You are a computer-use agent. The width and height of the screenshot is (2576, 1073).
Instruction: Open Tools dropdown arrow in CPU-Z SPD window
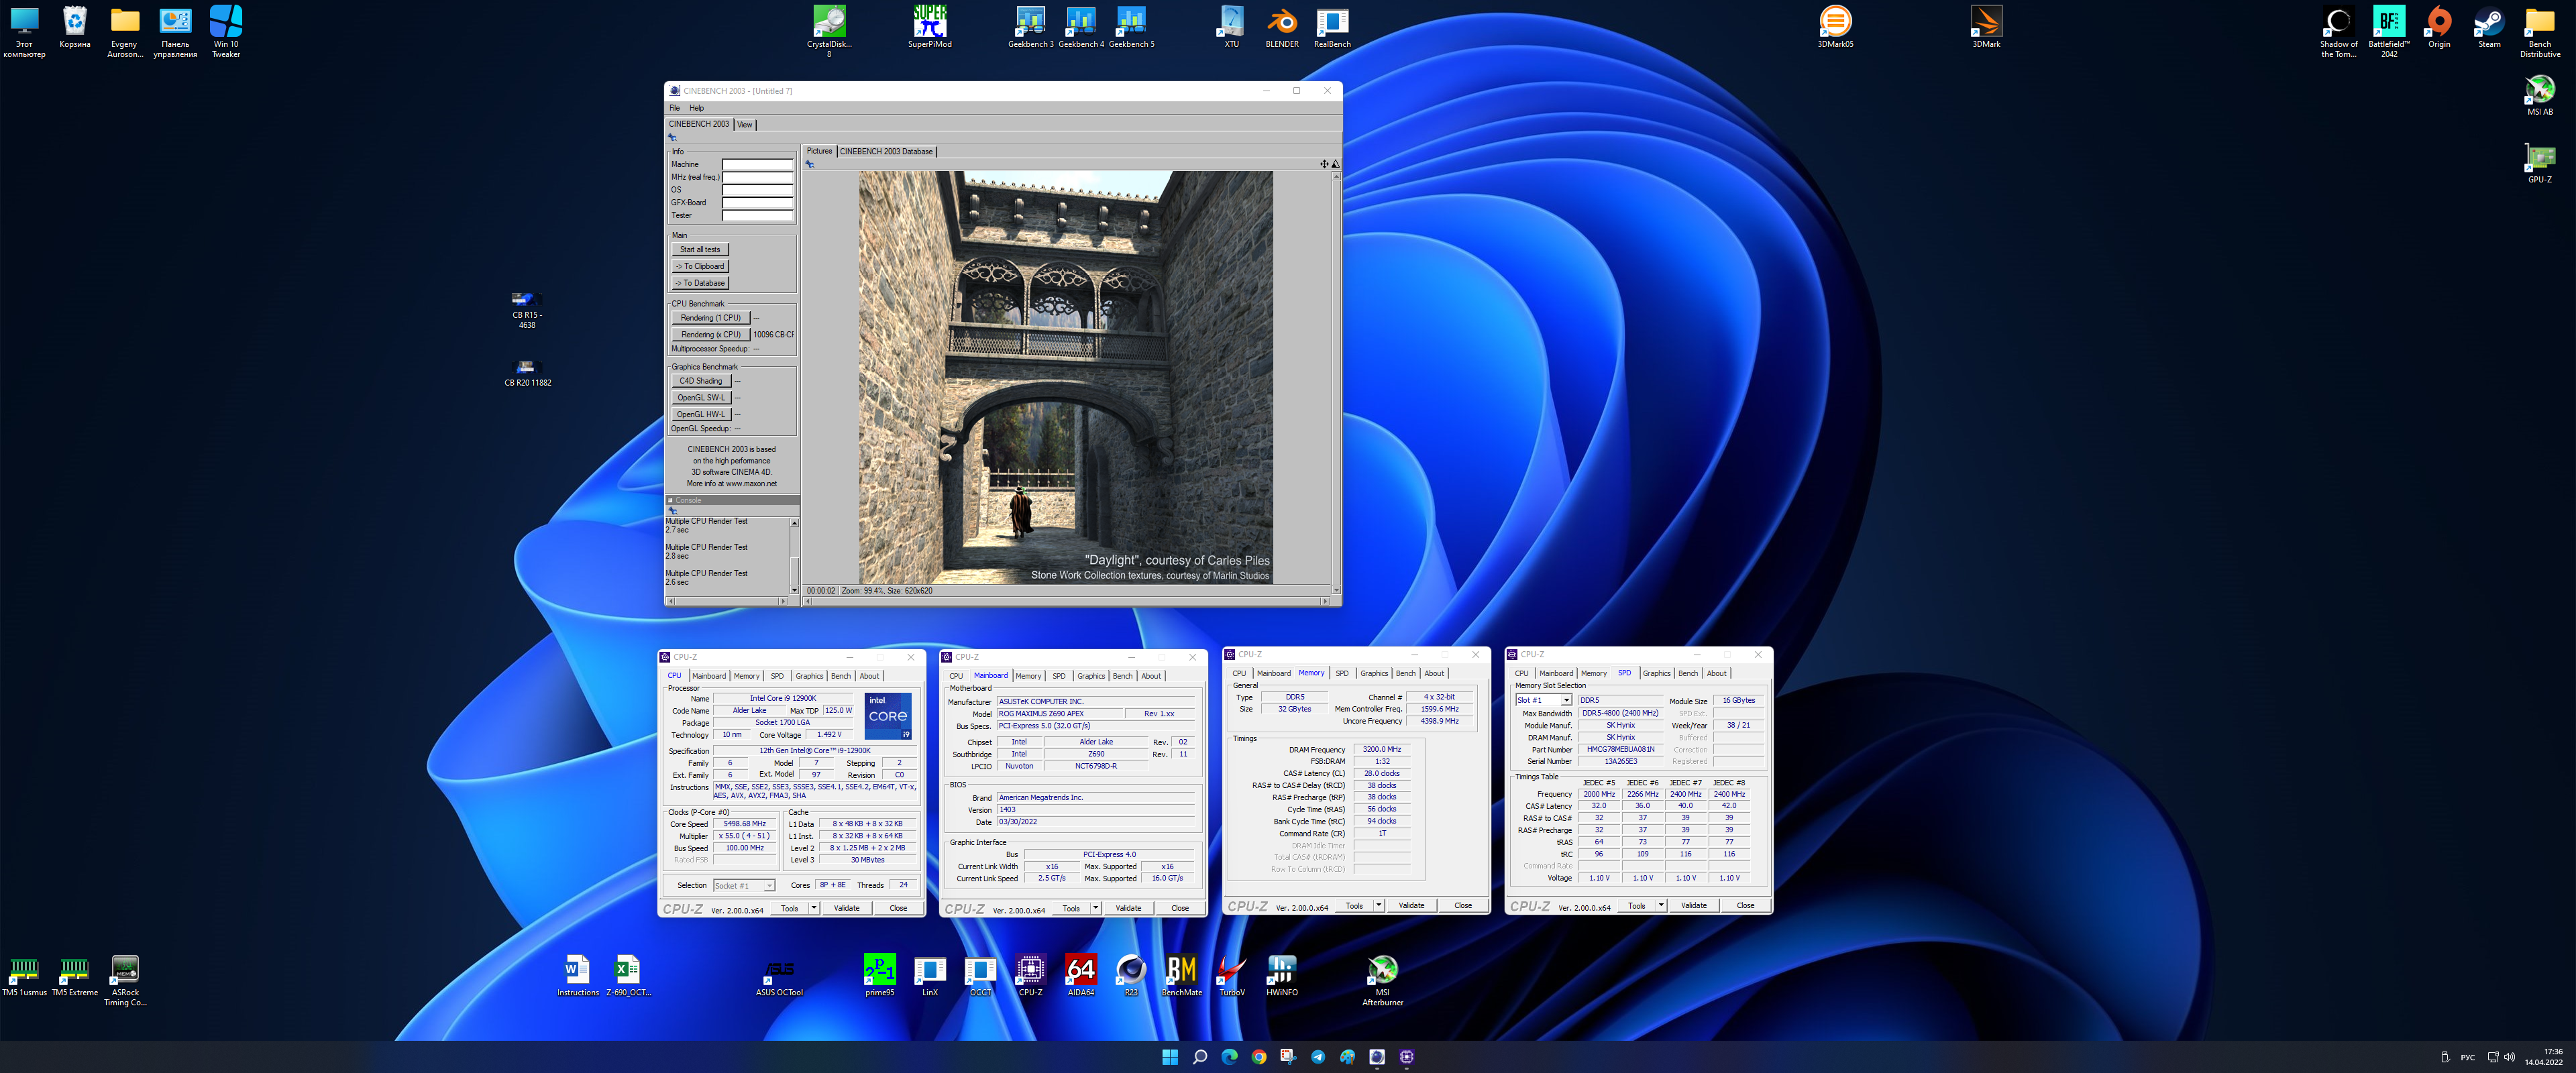pos(1661,905)
